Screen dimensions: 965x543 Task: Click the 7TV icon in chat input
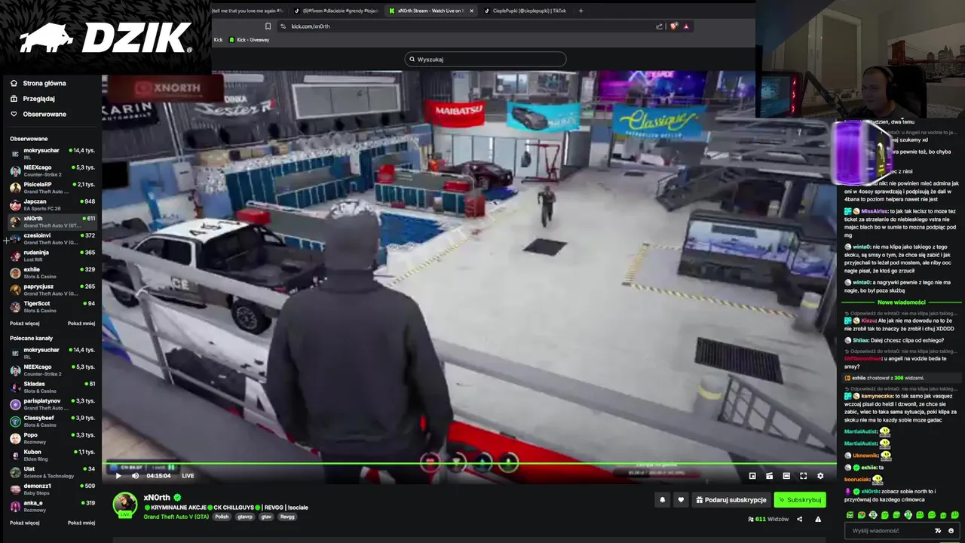[x=938, y=531]
